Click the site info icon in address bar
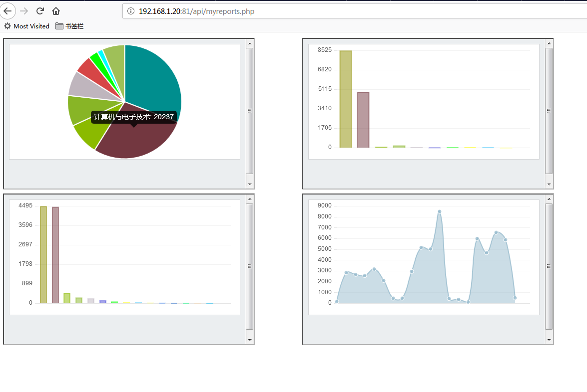Screen dimensions: 587x392 pyautogui.click(x=131, y=11)
